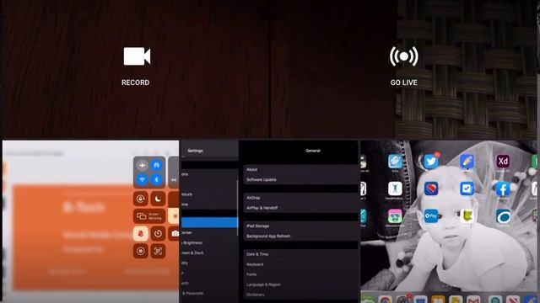Open the blue checkmark tasks app icon
The image size is (540, 303).
467,189
